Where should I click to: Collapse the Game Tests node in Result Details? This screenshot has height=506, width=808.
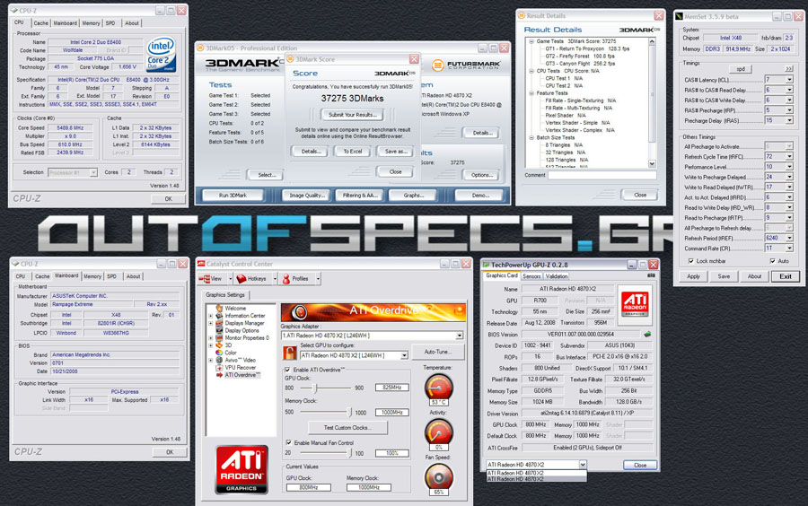pos(531,41)
